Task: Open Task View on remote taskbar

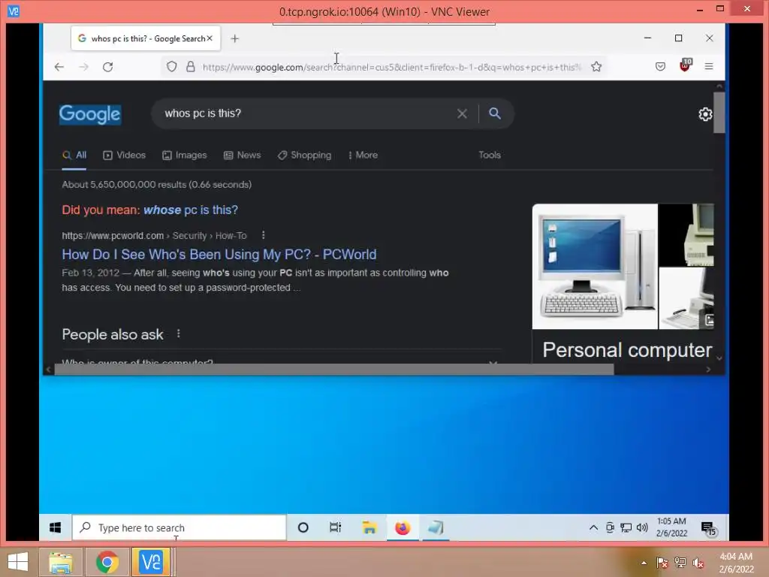Action: pos(336,527)
